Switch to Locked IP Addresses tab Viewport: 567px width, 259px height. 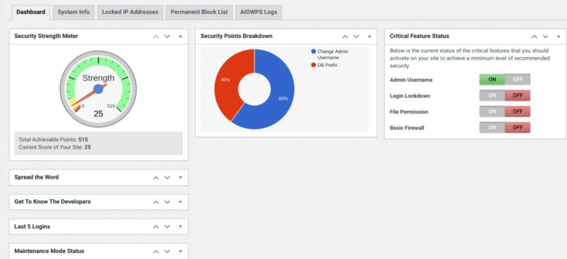coord(130,12)
